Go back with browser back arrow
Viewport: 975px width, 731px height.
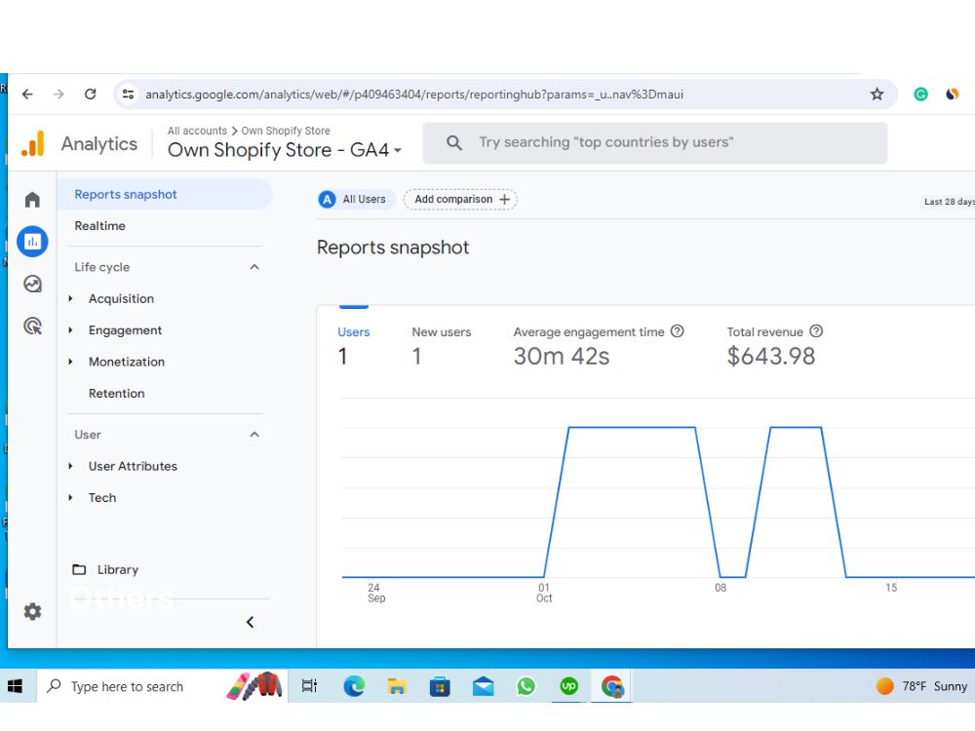(27, 94)
